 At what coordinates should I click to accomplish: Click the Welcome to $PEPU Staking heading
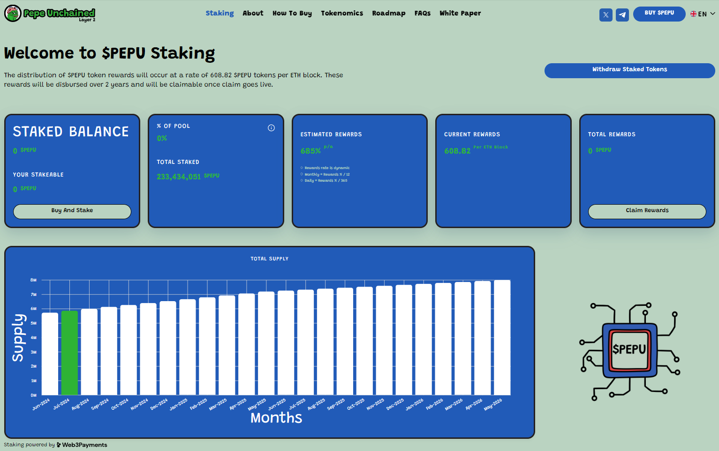(x=109, y=53)
